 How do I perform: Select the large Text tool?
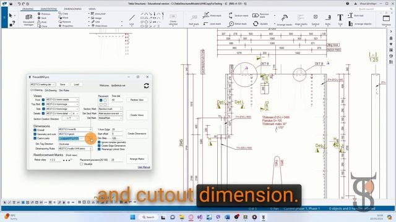pos(340,20)
